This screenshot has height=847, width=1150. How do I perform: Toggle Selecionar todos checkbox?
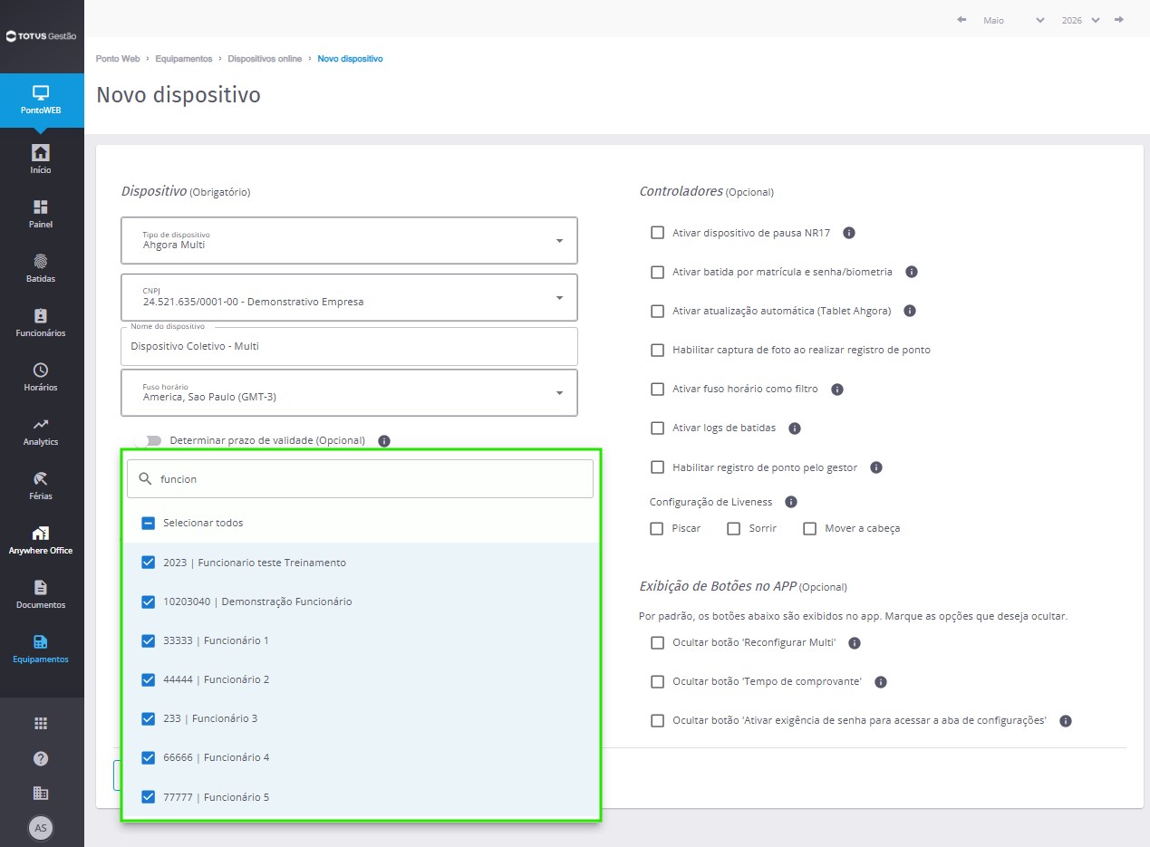(149, 523)
